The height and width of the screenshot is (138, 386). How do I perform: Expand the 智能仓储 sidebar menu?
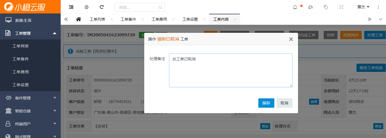click(x=30, y=111)
